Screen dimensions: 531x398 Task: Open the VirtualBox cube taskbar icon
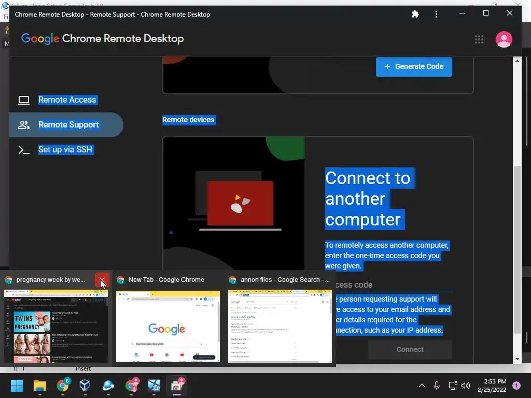[x=85, y=386]
